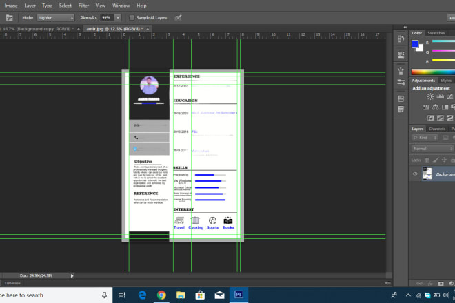Expand the Strength slider dropdown arrow
This screenshot has width=455, height=303.
118,18
